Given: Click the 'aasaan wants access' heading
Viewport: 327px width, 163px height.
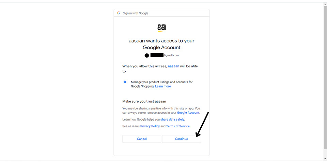Looking at the screenshot, I should click(161, 44).
